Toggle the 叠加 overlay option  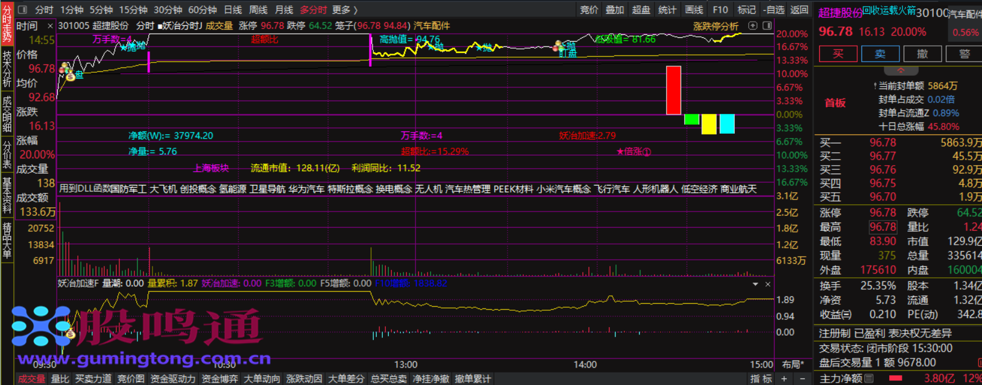click(614, 10)
